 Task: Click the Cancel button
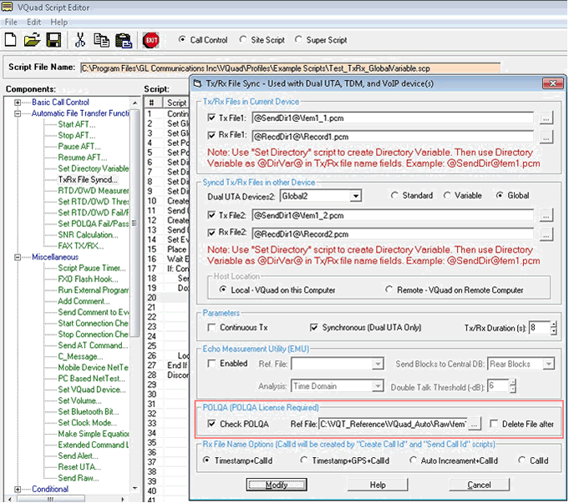pos(479,485)
